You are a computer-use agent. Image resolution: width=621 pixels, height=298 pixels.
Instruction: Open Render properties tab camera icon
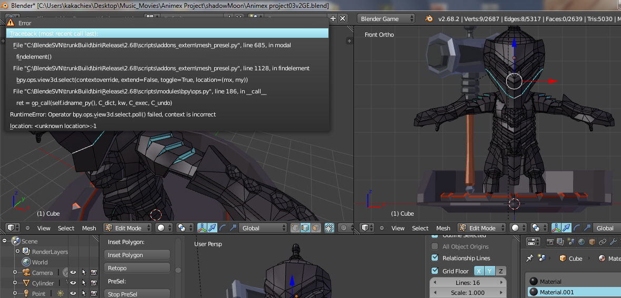550,241
